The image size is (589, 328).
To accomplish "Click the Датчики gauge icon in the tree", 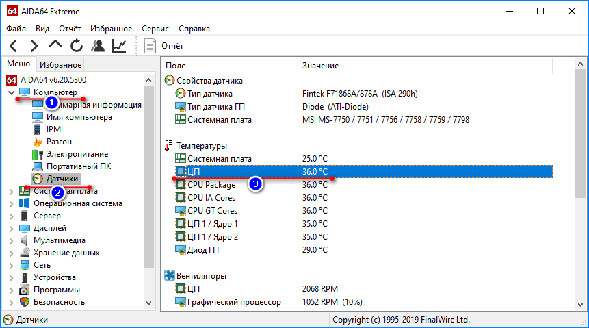I will point(38,179).
